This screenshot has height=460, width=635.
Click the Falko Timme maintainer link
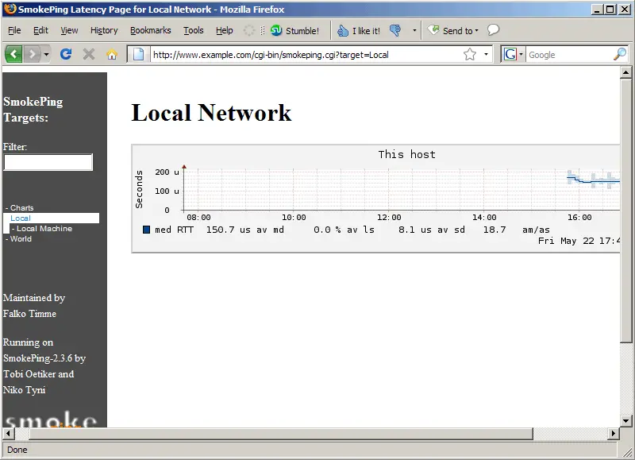tap(29, 314)
